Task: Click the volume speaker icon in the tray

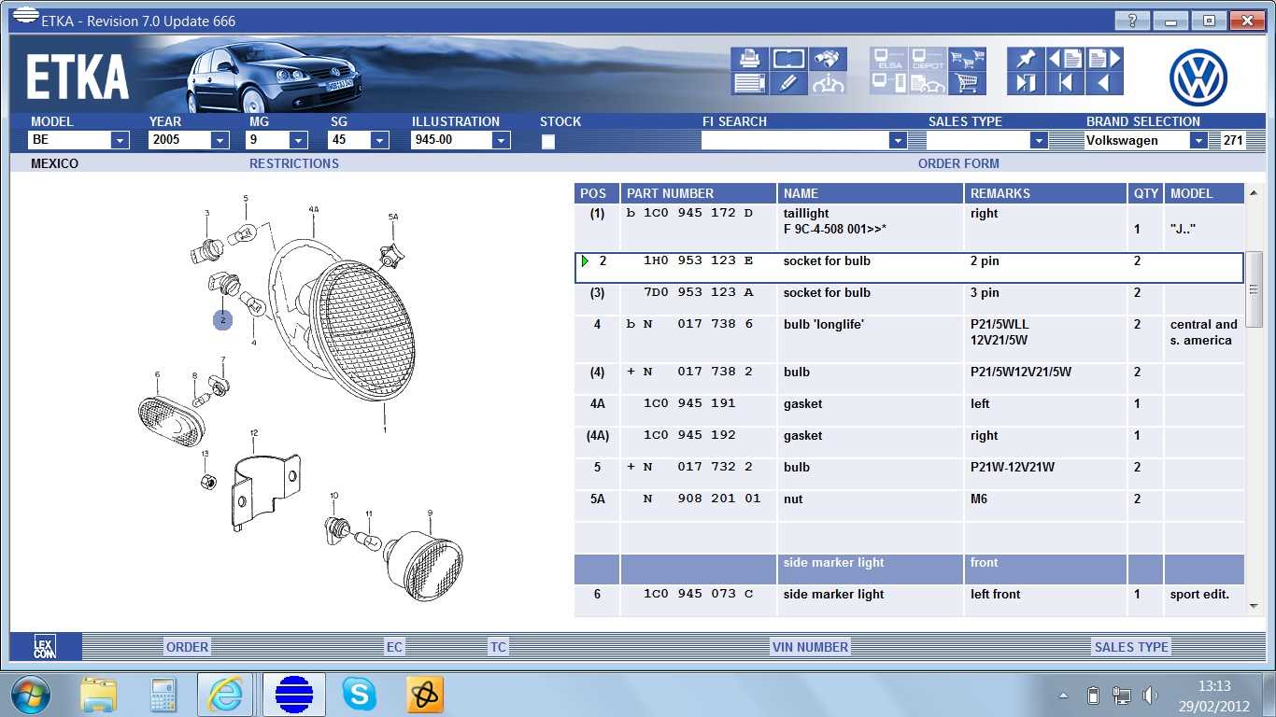Action: (x=1150, y=696)
